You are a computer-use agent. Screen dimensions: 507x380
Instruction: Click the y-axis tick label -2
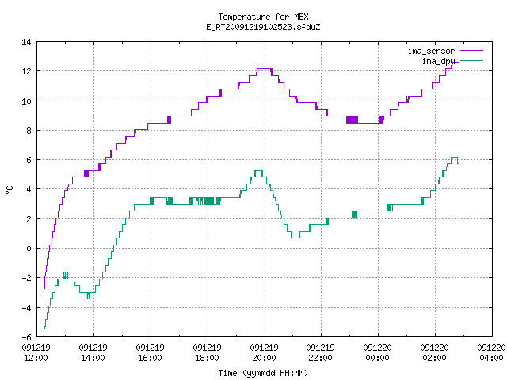[x=26, y=278]
